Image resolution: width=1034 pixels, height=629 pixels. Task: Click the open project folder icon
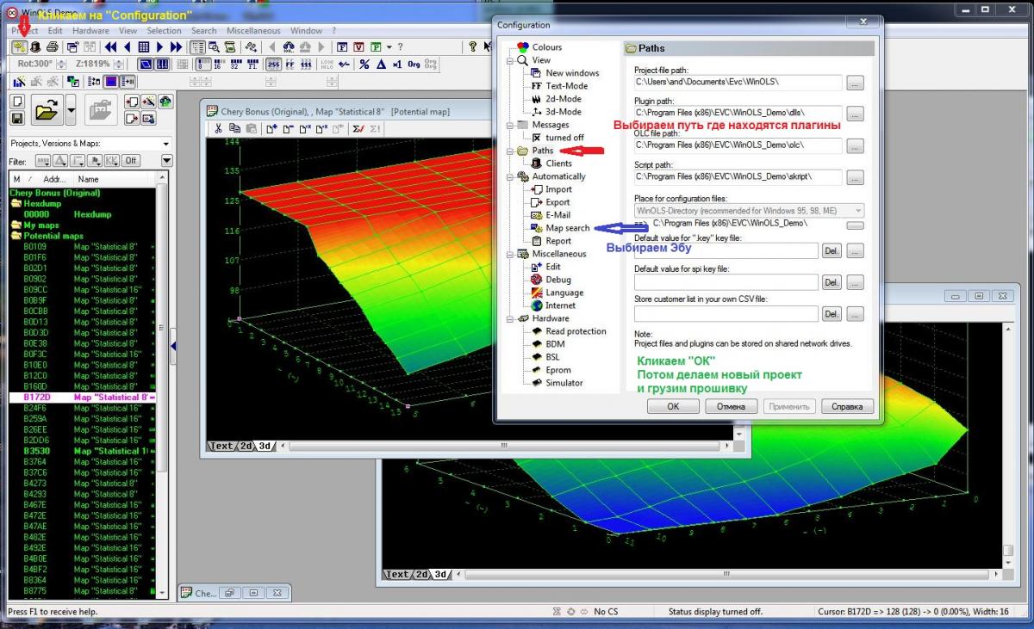[46, 109]
